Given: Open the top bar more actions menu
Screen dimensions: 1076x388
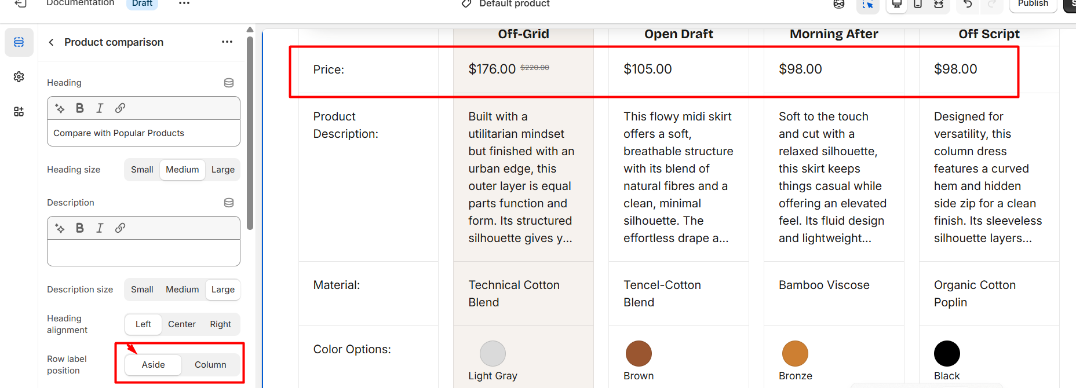Looking at the screenshot, I should 184,3.
